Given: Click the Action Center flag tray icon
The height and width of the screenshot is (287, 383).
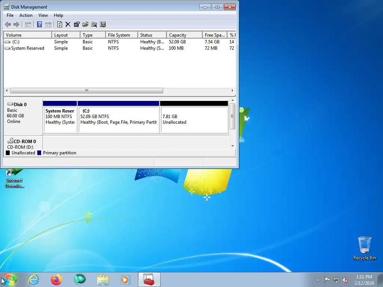Looking at the screenshot, I should (x=327, y=280).
